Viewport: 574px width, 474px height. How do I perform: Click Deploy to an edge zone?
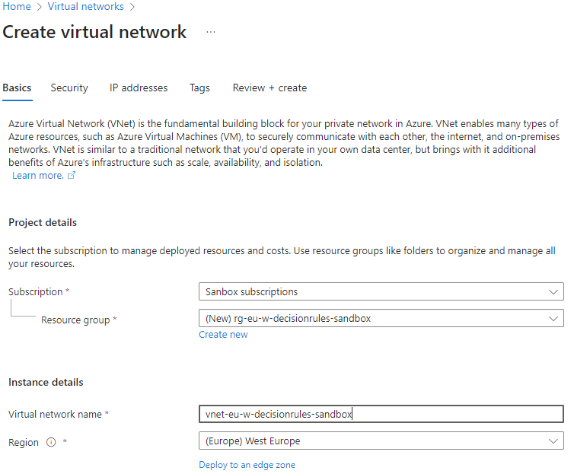[x=247, y=465]
